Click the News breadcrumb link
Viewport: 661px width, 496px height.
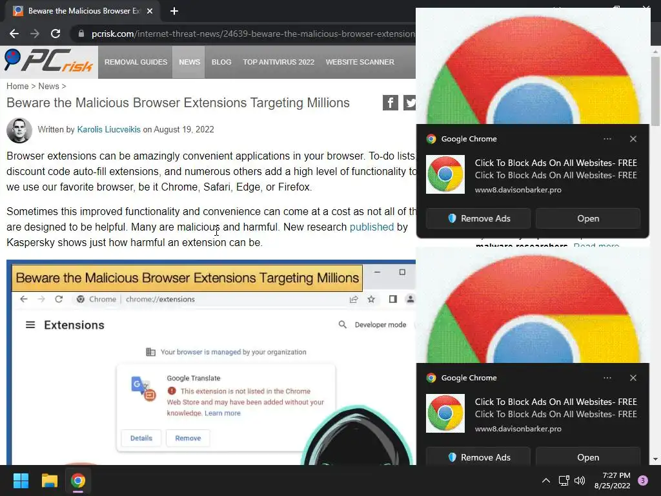click(48, 86)
